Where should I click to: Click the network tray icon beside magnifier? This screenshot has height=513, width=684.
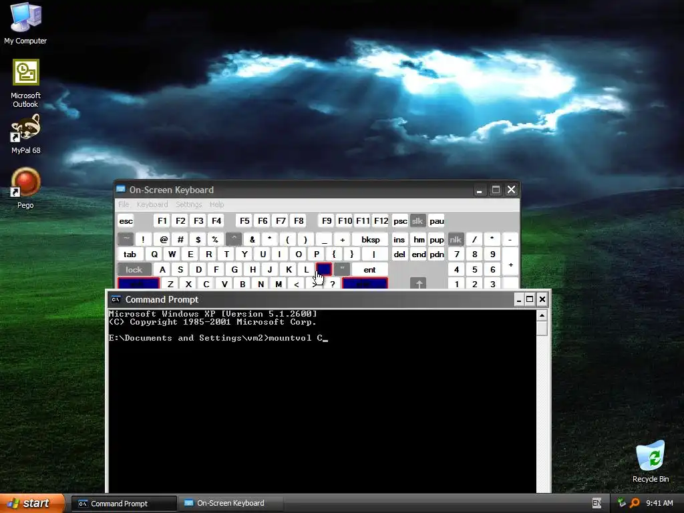[x=622, y=503]
